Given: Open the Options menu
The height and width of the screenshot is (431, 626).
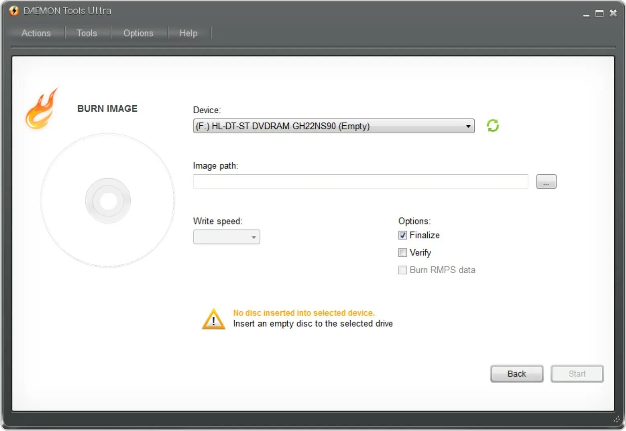Looking at the screenshot, I should tap(138, 33).
